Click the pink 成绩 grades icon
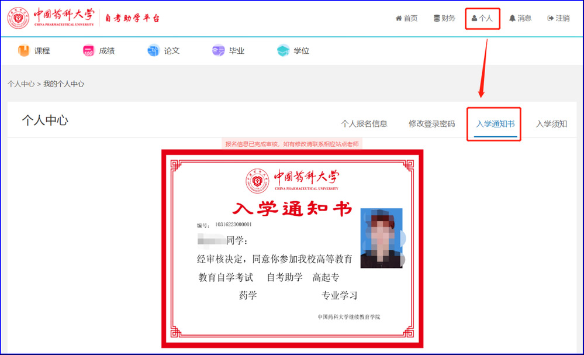Image resolution: width=584 pixels, height=355 pixels. tap(88, 51)
